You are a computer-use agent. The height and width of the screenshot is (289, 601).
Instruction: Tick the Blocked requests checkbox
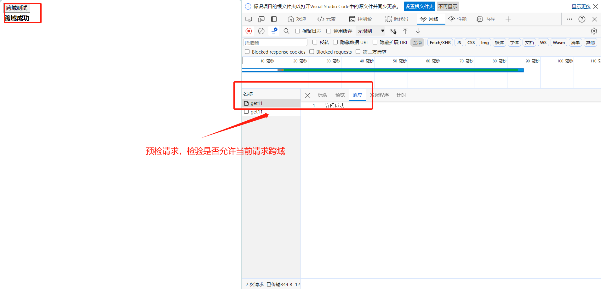click(312, 52)
